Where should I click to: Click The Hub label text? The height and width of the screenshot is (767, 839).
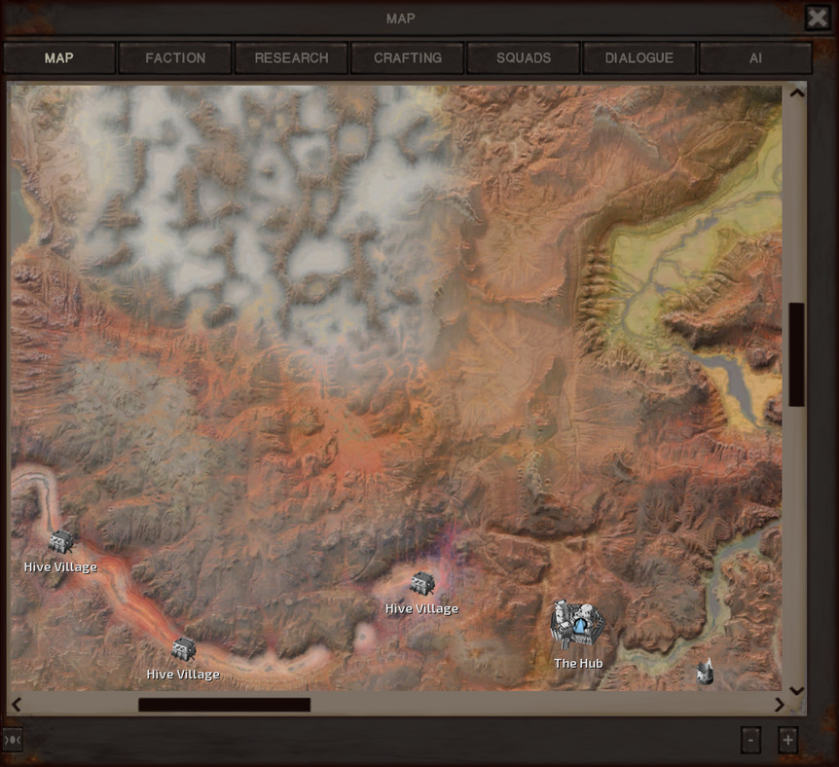tap(578, 663)
